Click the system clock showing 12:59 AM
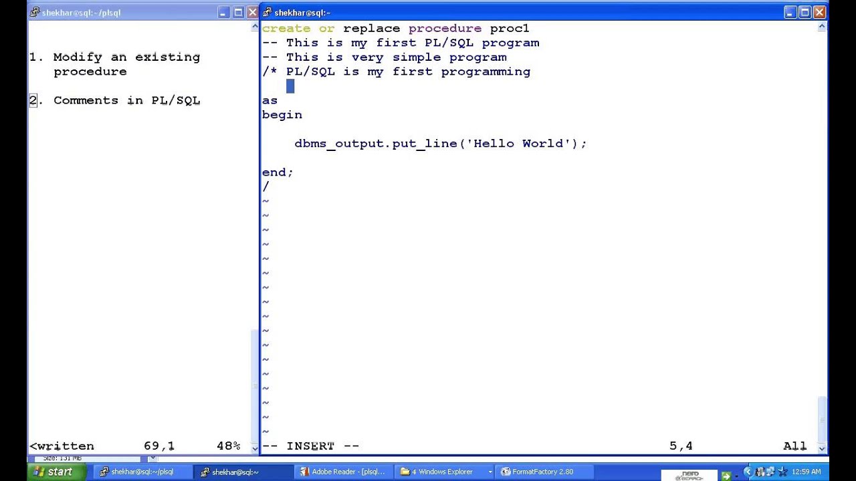The image size is (856, 481). pyautogui.click(x=806, y=472)
